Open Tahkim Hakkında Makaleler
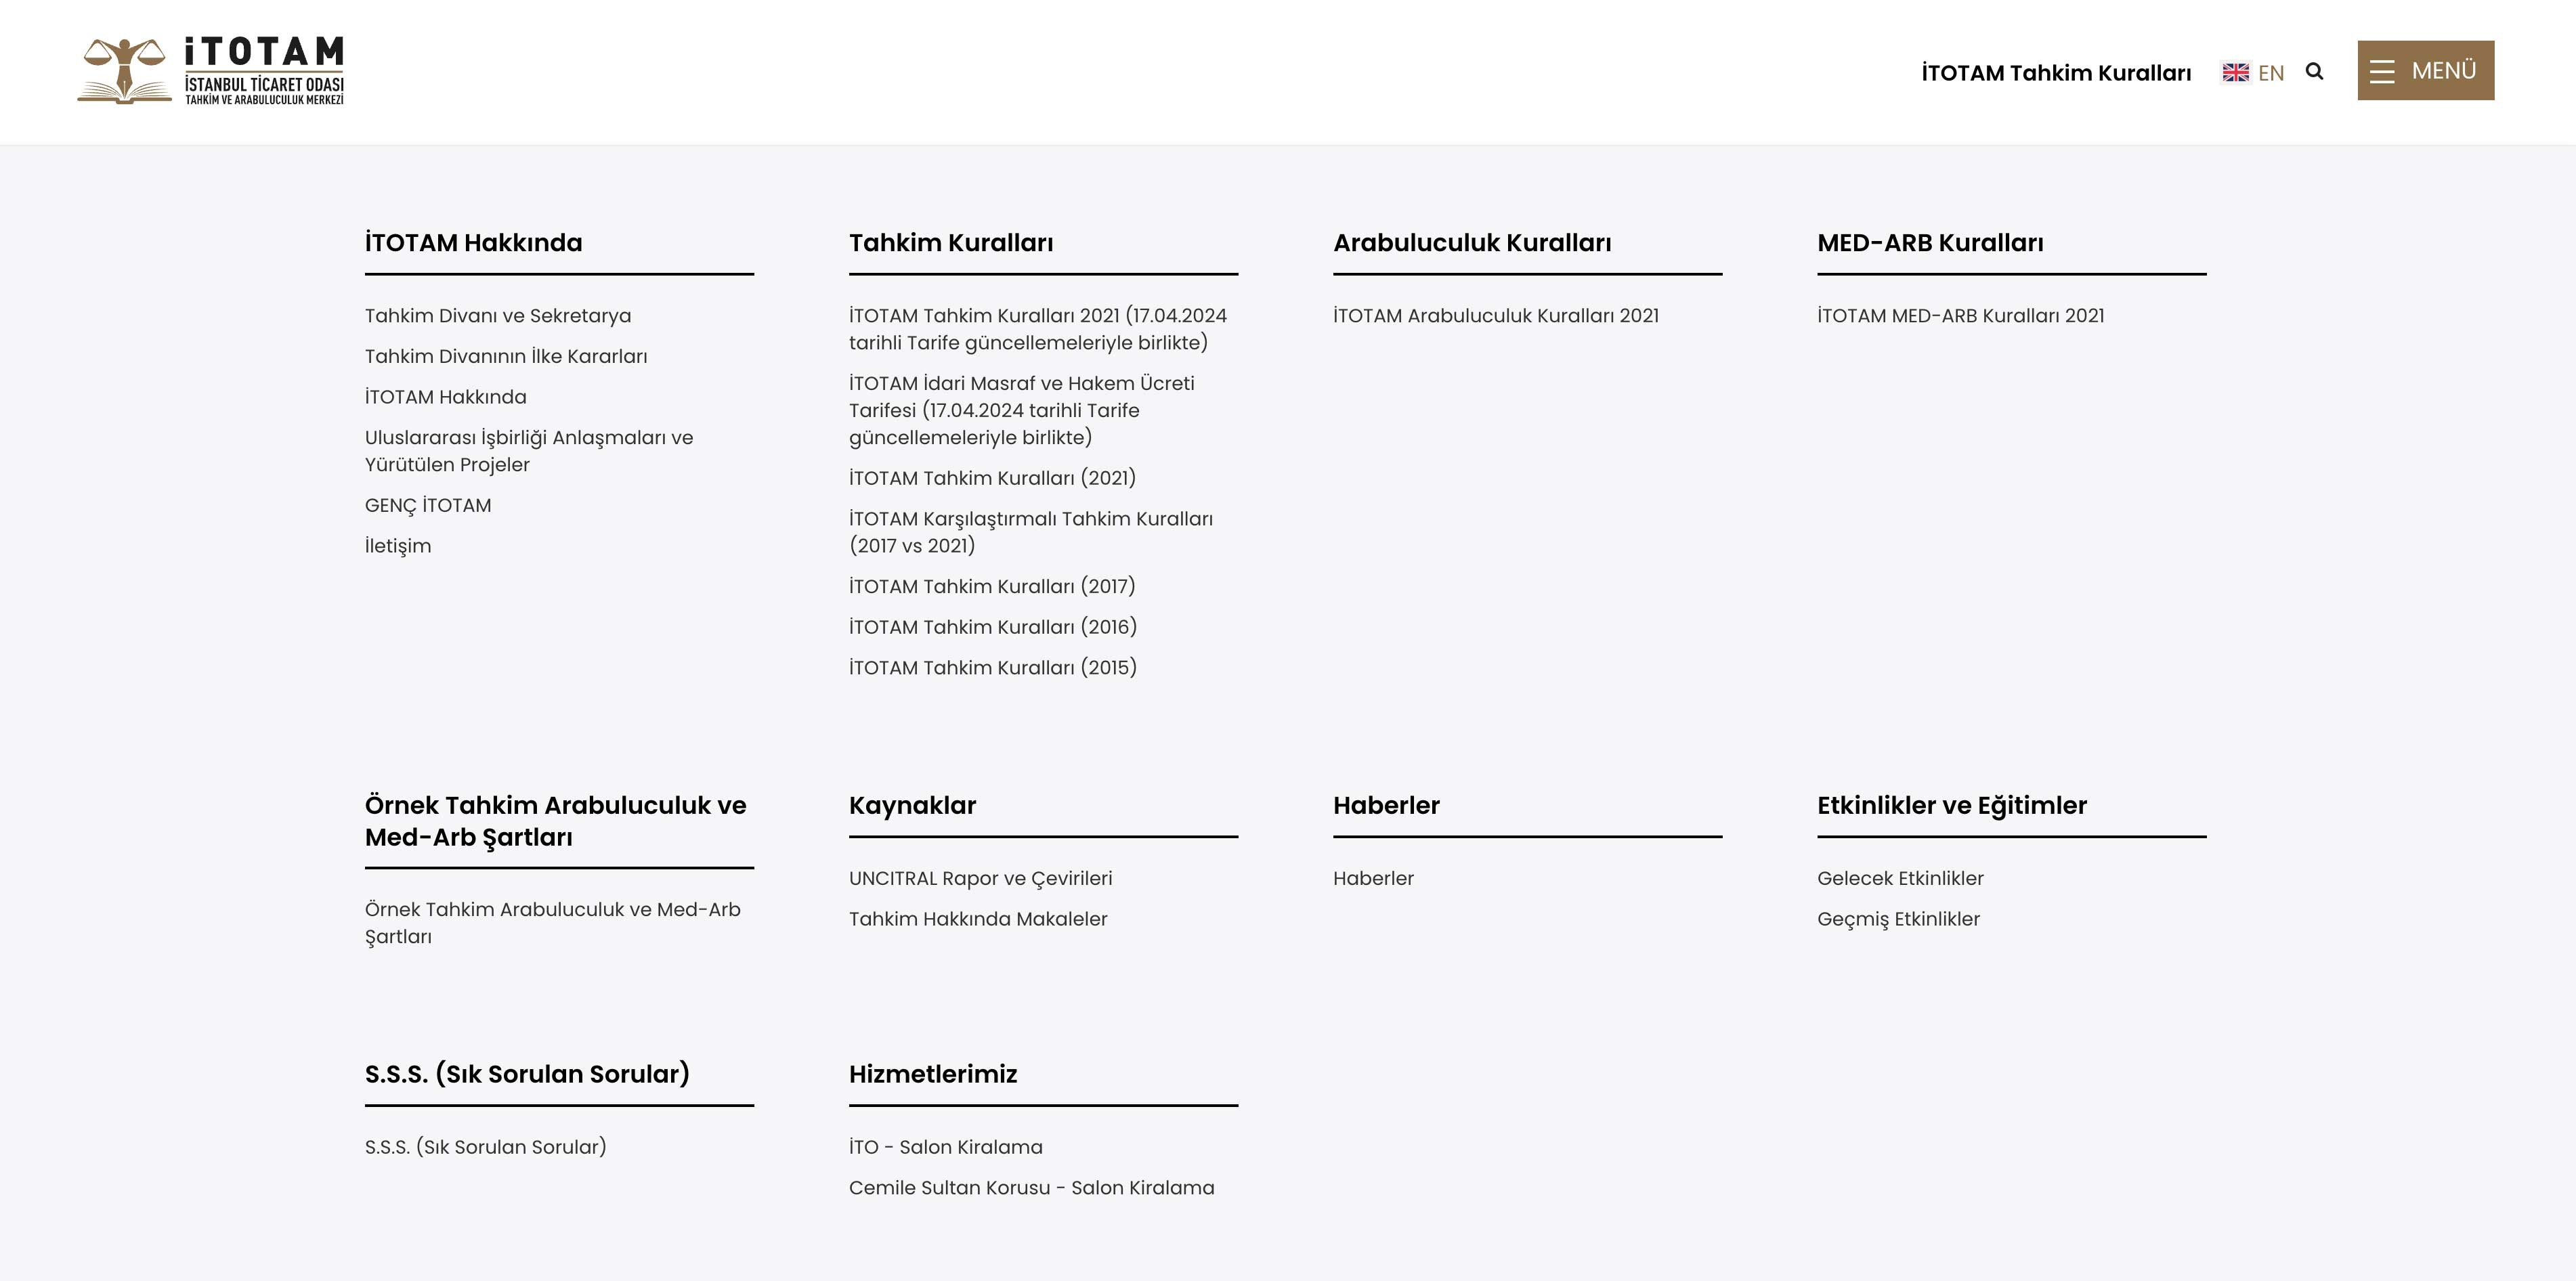 [x=978, y=919]
